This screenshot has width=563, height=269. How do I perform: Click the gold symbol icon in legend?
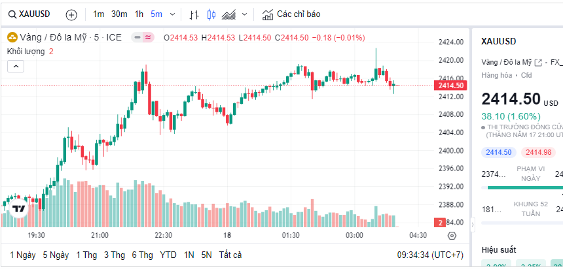tap(12, 38)
